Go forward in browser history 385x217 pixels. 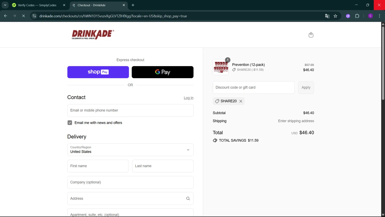tap(14, 16)
